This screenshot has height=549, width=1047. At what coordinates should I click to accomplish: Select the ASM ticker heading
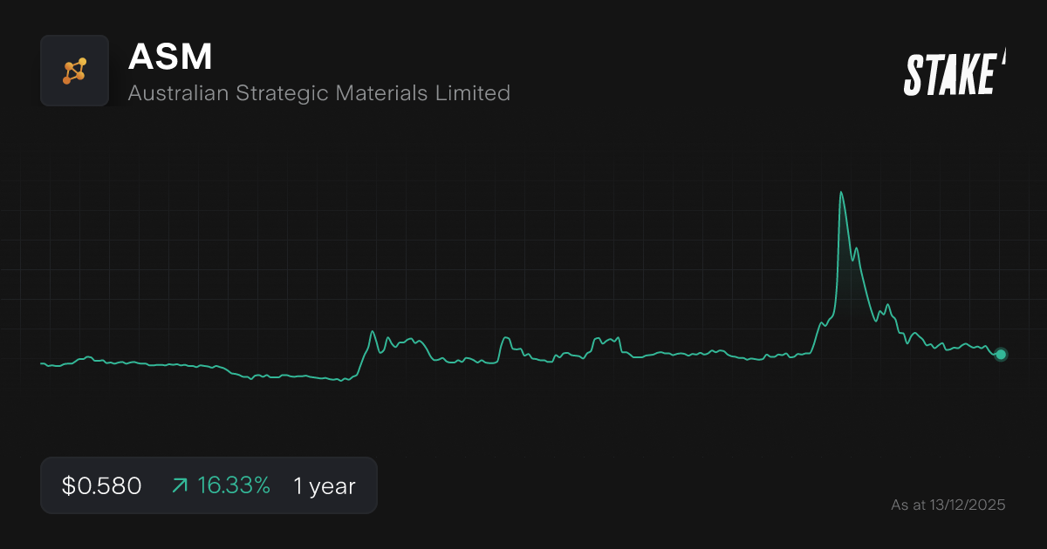[170, 58]
